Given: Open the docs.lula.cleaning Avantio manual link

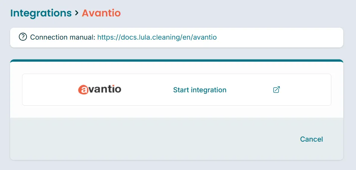Looking at the screenshot, I should [x=157, y=37].
